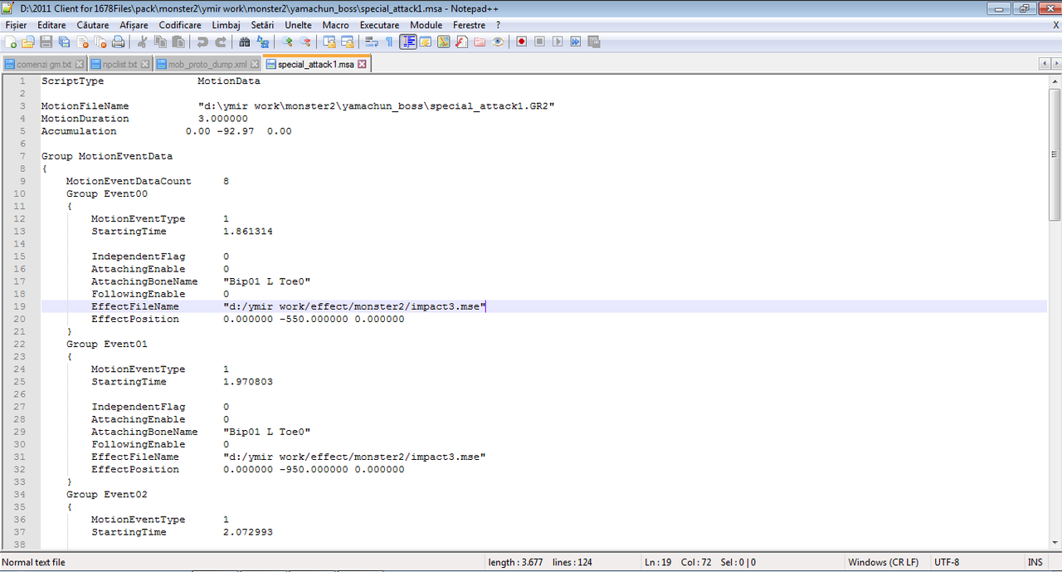Undo the last edit via the toolbar
Screen dimensions: 1062x572
pos(202,42)
